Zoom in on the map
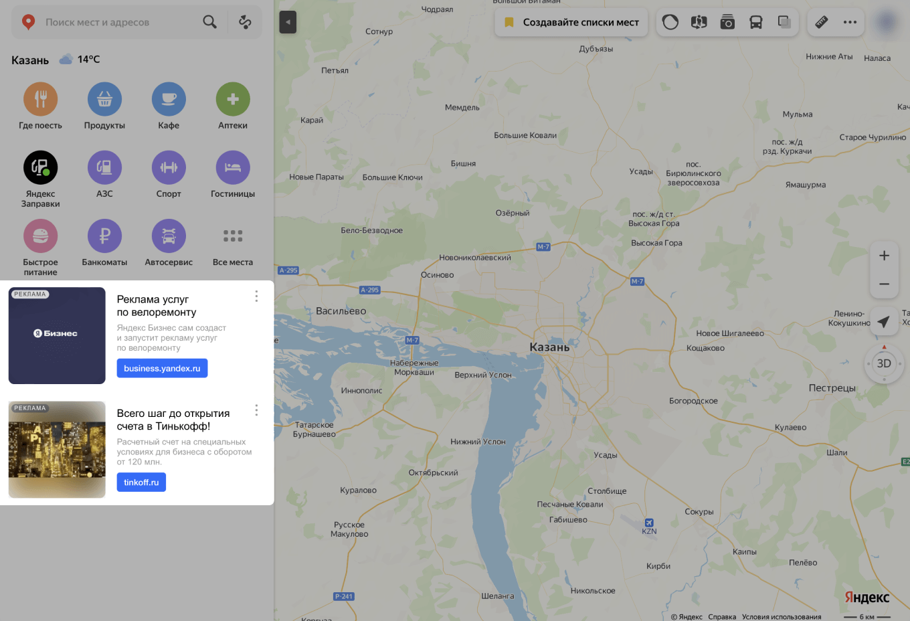The height and width of the screenshot is (621, 910). tap(884, 256)
